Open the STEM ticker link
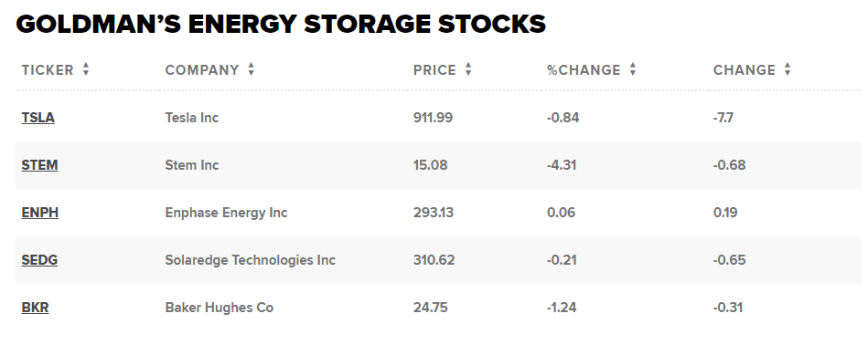The height and width of the screenshot is (345, 868). click(39, 165)
